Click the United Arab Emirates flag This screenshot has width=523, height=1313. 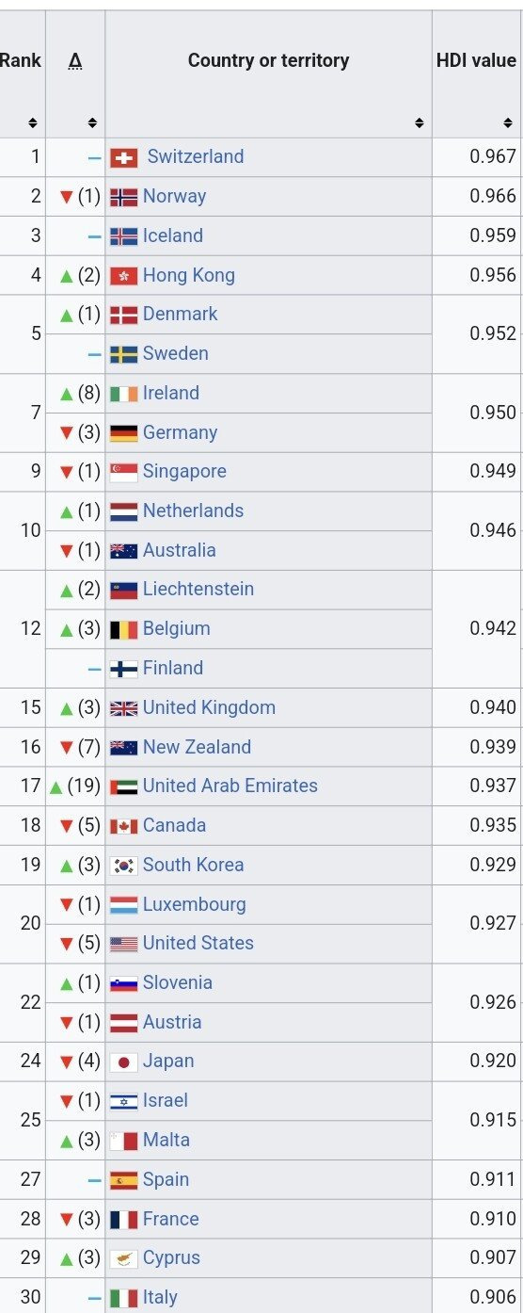tap(124, 786)
